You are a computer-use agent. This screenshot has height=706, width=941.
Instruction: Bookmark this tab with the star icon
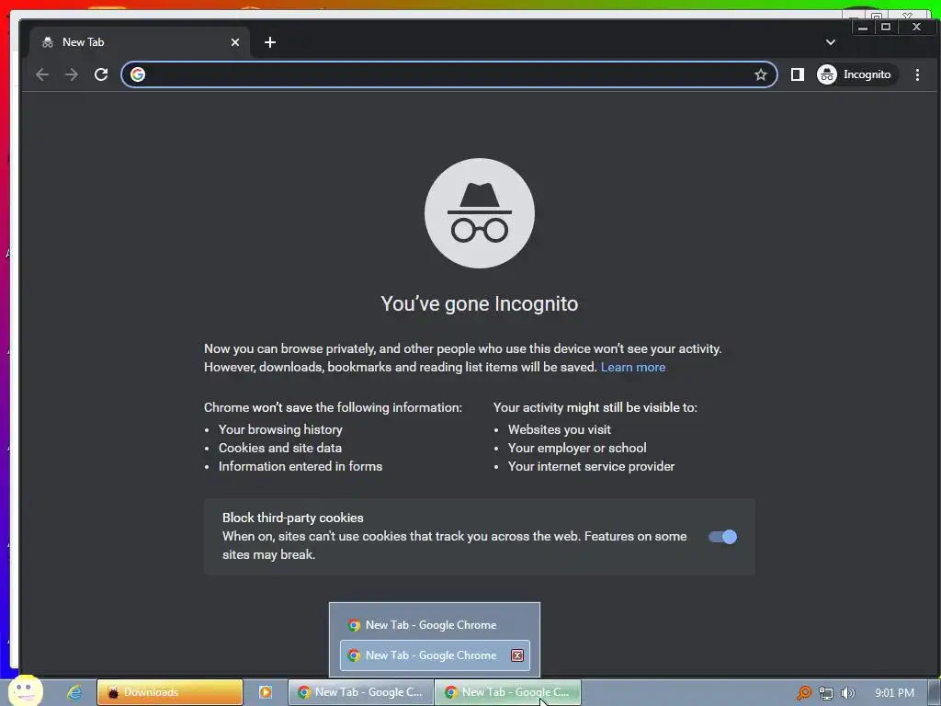click(760, 74)
